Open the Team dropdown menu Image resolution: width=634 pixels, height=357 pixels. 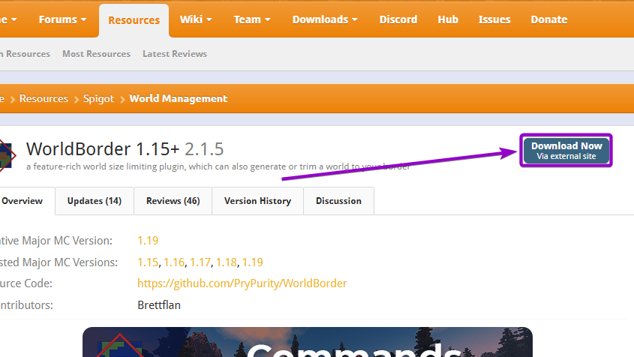coord(252,19)
